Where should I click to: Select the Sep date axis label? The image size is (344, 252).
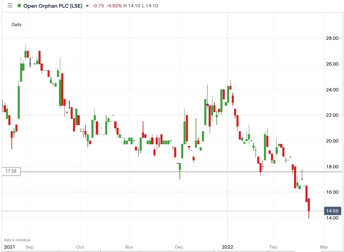(x=29, y=247)
